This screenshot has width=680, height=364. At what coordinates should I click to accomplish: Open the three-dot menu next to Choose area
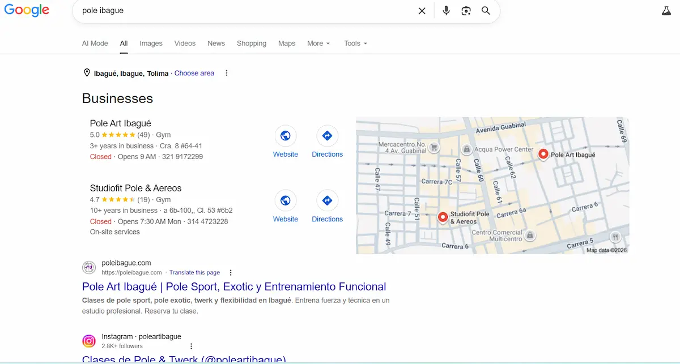click(x=227, y=73)
